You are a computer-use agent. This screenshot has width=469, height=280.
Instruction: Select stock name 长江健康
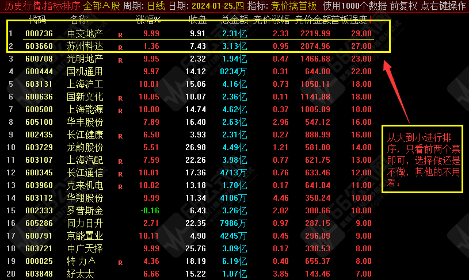pos(85,135)
